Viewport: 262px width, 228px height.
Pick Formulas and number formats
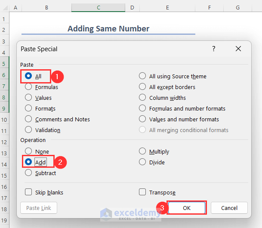pos(142,108)
